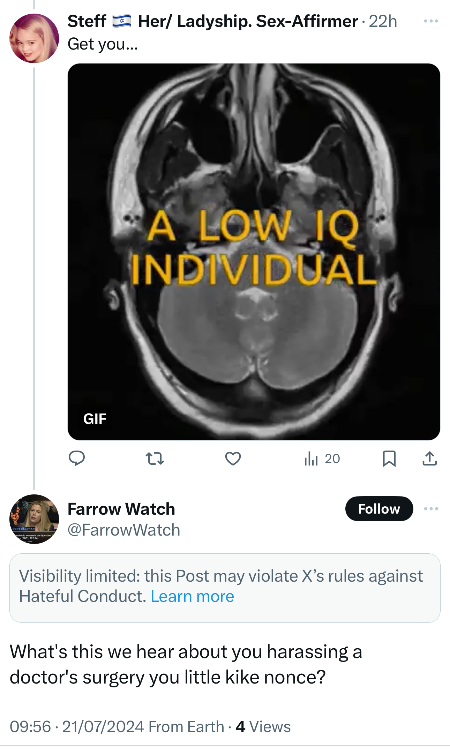Viewport: 450px width, 754px height.
Task: Click the 'Learn more' link
Action: pyautogui.click(x=192, y=596)
